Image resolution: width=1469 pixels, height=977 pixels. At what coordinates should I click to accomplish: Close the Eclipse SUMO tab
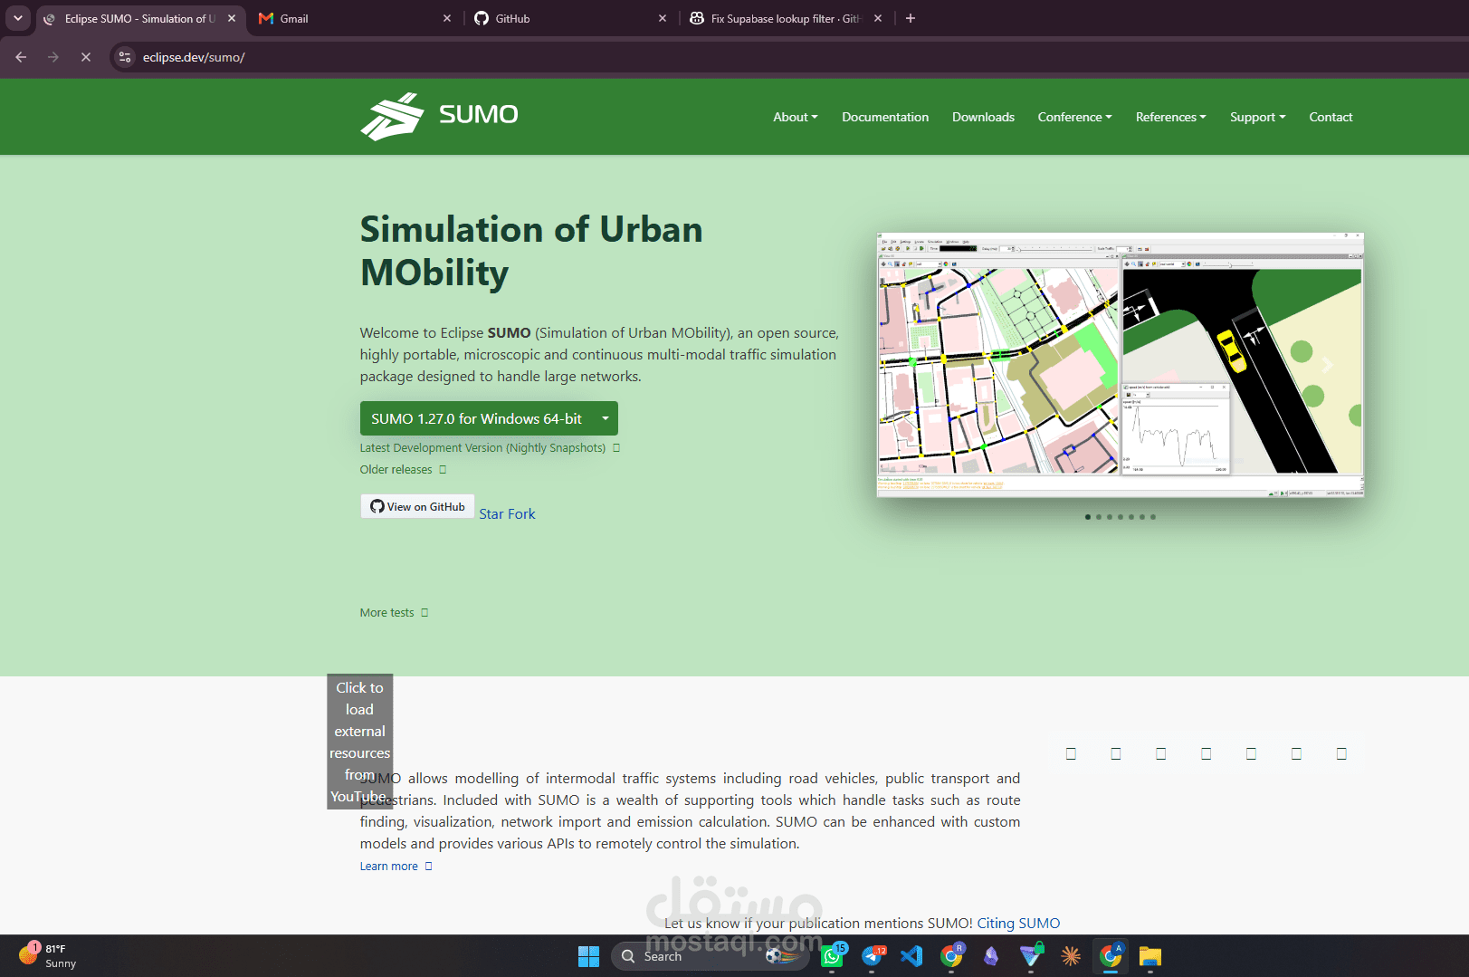point(232,18)
